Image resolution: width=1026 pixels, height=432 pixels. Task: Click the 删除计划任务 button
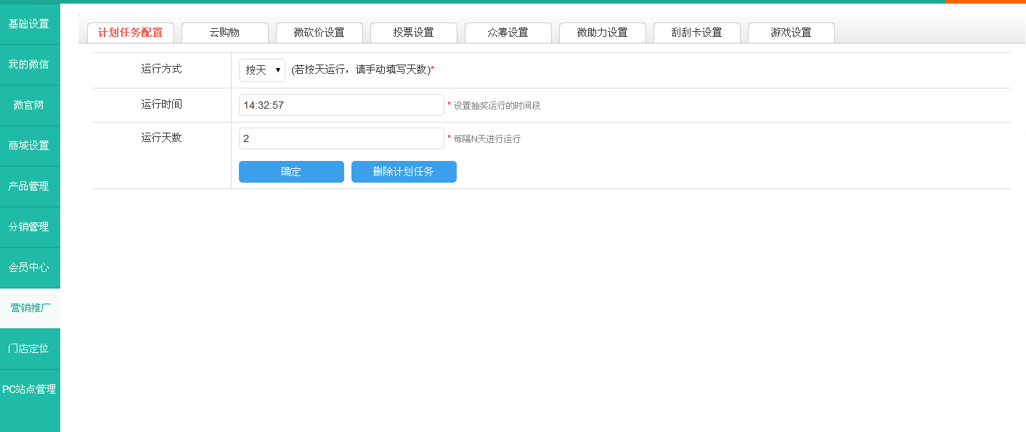404,172
